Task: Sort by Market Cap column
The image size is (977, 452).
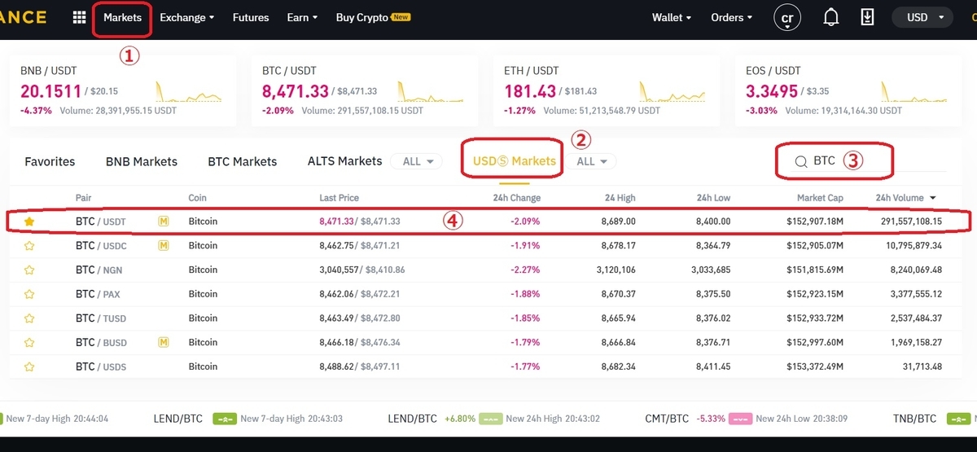Action: (821, 198)
